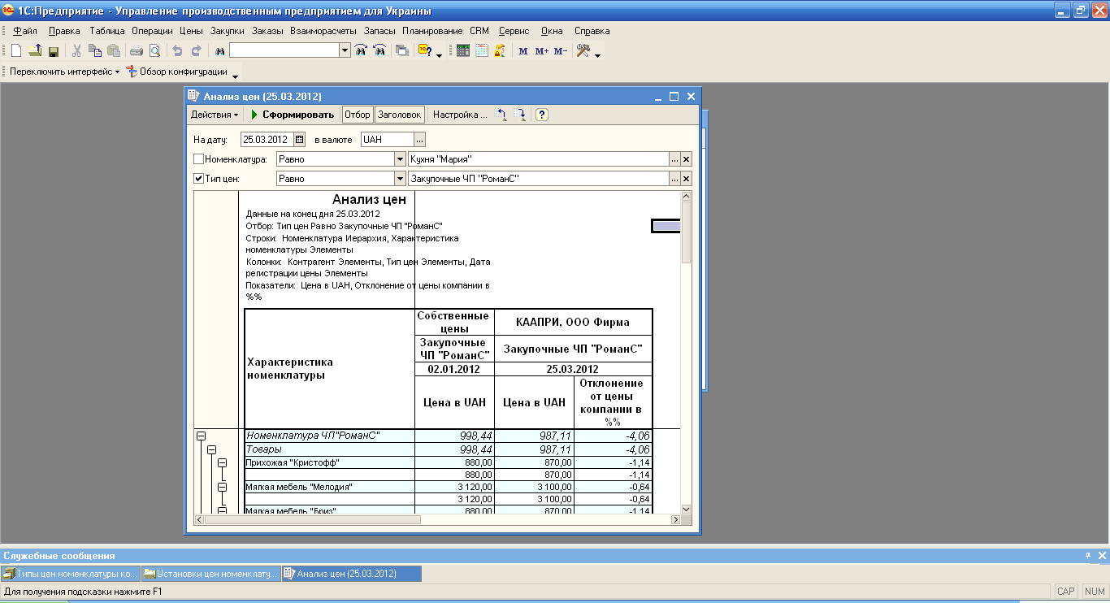This screenshot has height=603, width=1110.
Task: Click the user lock icon
Action: click(x=500, y=50)
